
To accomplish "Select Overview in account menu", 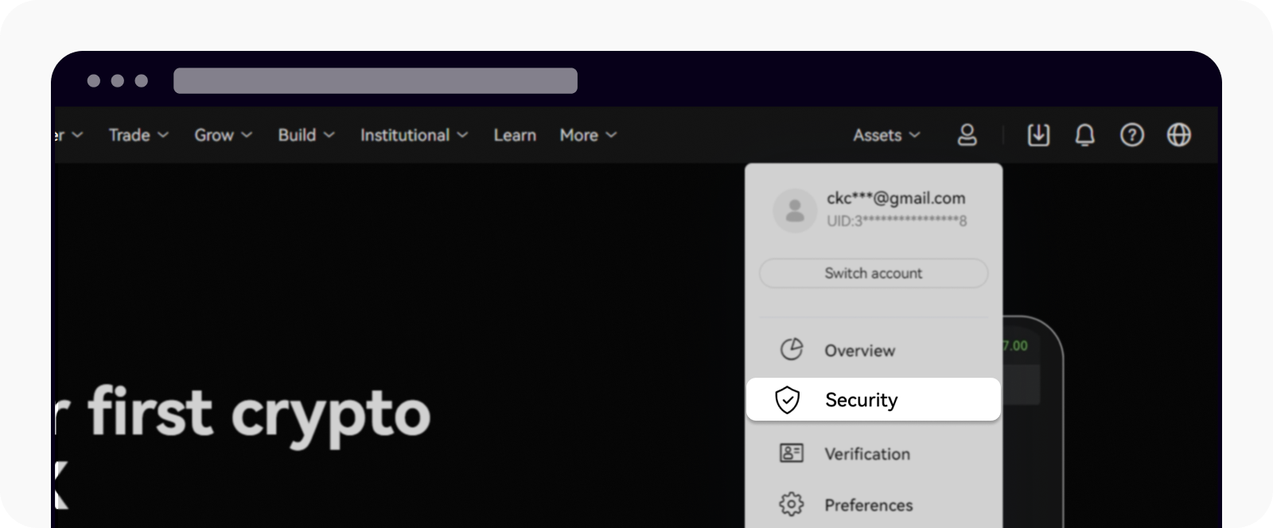I will pyautogui.click(x=873, y=350).
